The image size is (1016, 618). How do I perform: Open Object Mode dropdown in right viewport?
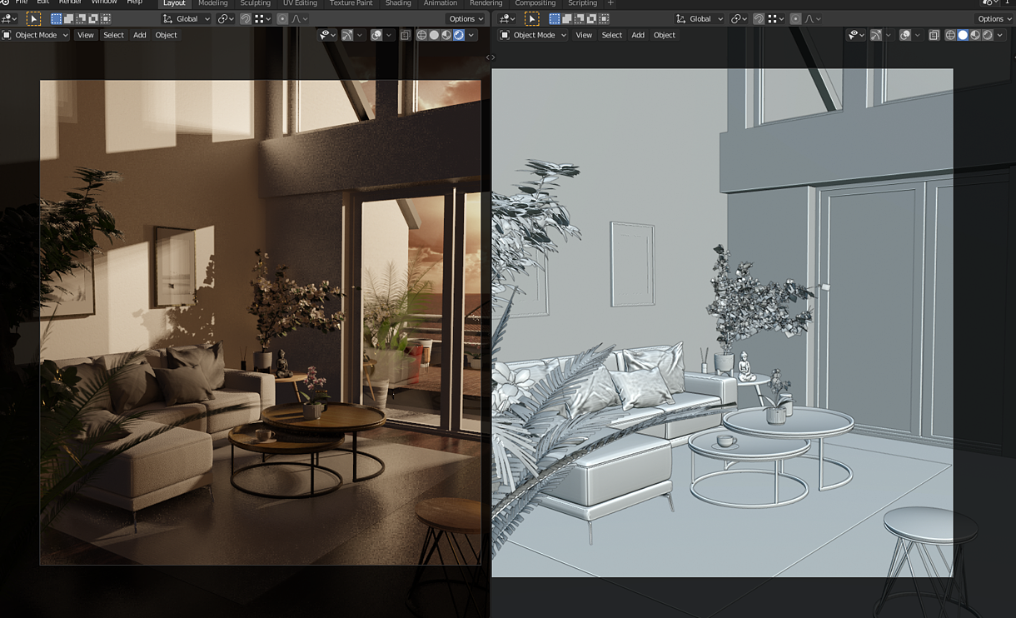(x=533, y=35)
